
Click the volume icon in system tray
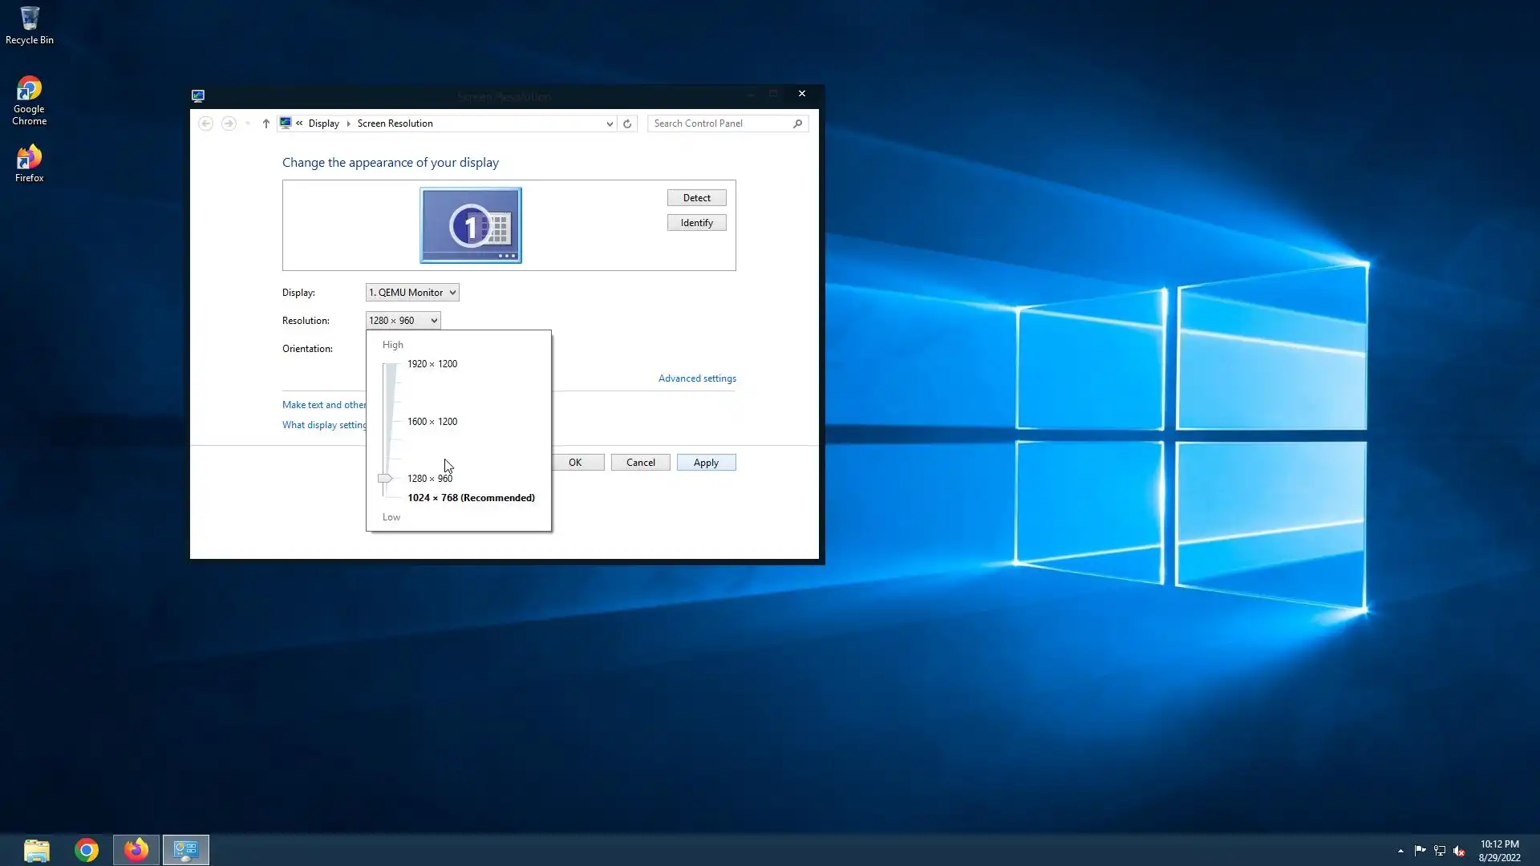[1459, 851]
